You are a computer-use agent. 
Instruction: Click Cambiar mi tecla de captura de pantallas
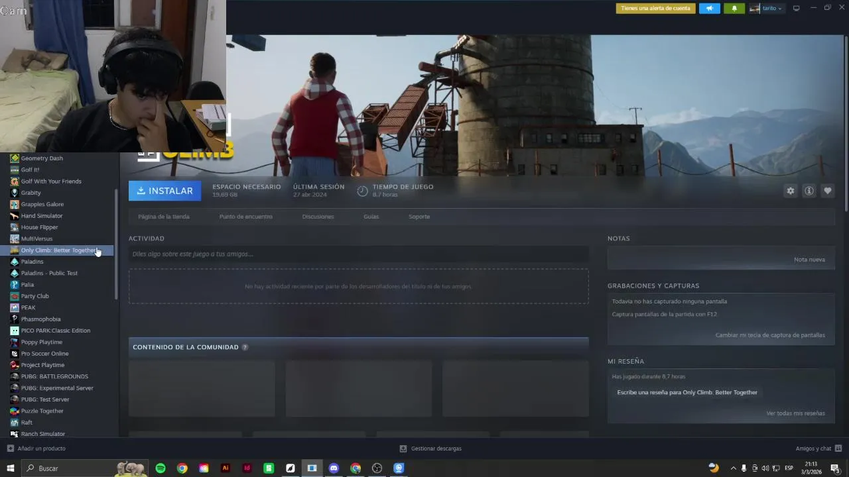[770, 335]
